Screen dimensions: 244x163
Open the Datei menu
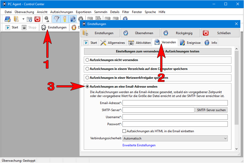click(x=8, y=12)
